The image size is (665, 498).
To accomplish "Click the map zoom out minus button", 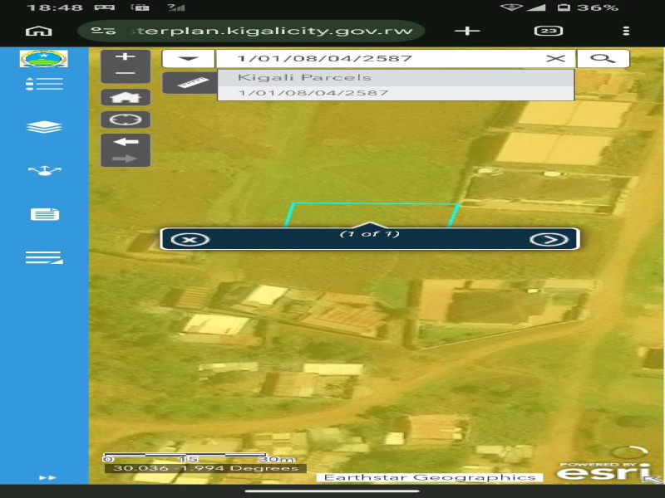I will point(126,74).
